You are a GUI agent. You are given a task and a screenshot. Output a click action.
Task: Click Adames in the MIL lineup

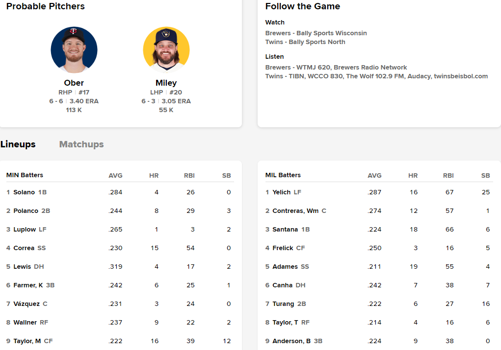coord(285,267)
